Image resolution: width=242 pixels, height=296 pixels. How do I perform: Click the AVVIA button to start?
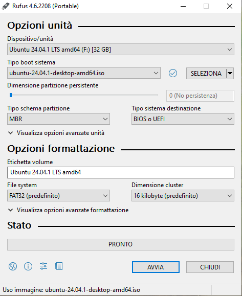(156, 267)
